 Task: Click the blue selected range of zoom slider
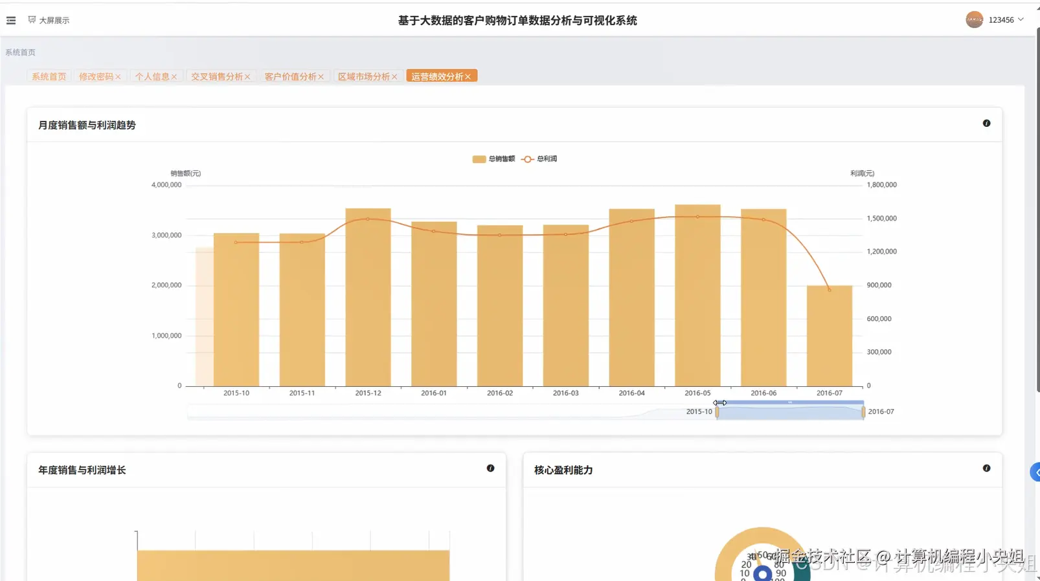point(790,412)
